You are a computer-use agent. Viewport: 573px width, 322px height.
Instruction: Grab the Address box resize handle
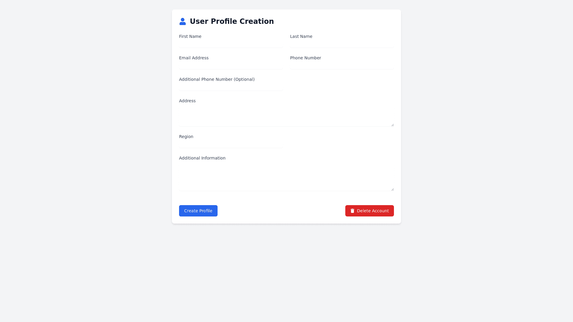(392, 125)
